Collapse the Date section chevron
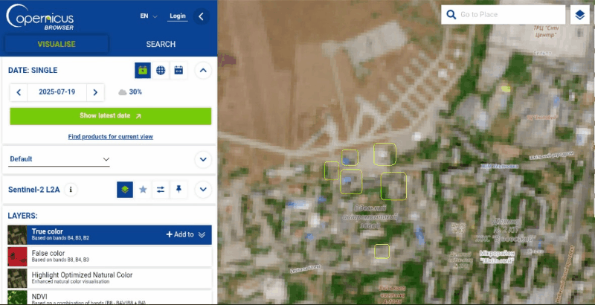This screenshot has height=305, width=595. pos(203,70)
